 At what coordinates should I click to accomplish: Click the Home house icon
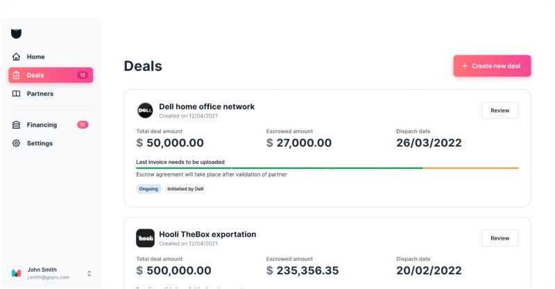click(x=17, y=57)
